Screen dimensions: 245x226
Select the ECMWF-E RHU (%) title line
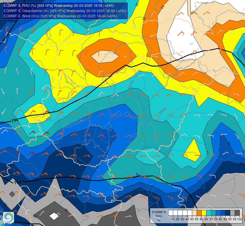59,6
